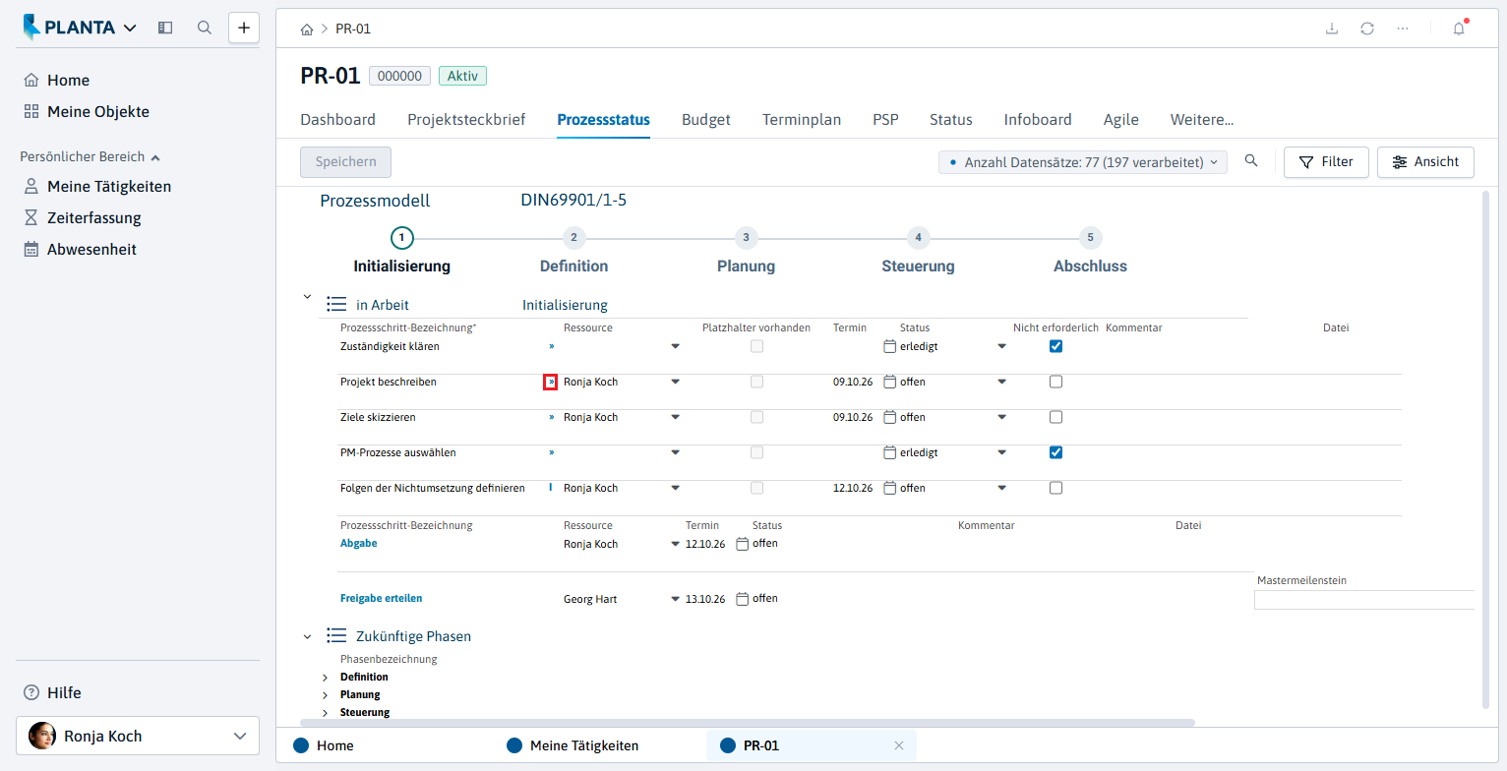Click the download icon in top bar
This screenshot has width=1507, height=771.
(x=1332, y=29)
